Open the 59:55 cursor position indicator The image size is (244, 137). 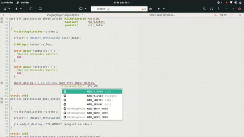tap(223, 15)
